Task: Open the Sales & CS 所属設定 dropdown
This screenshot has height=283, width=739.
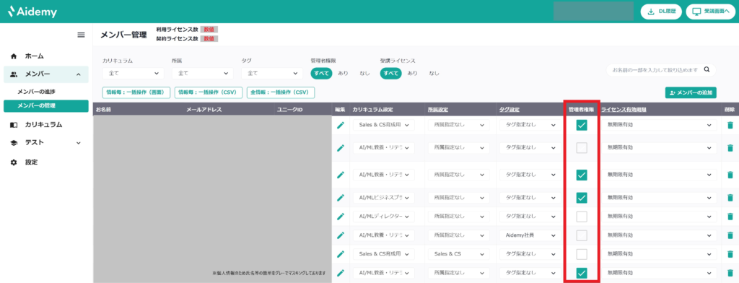Action: pos(458,254)
